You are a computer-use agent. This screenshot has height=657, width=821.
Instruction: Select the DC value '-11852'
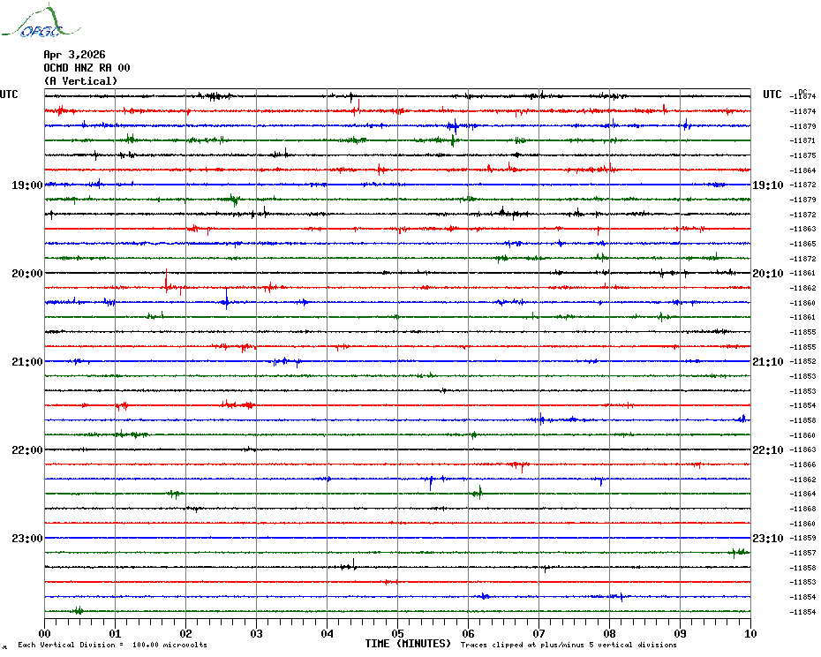pos(803,361)
